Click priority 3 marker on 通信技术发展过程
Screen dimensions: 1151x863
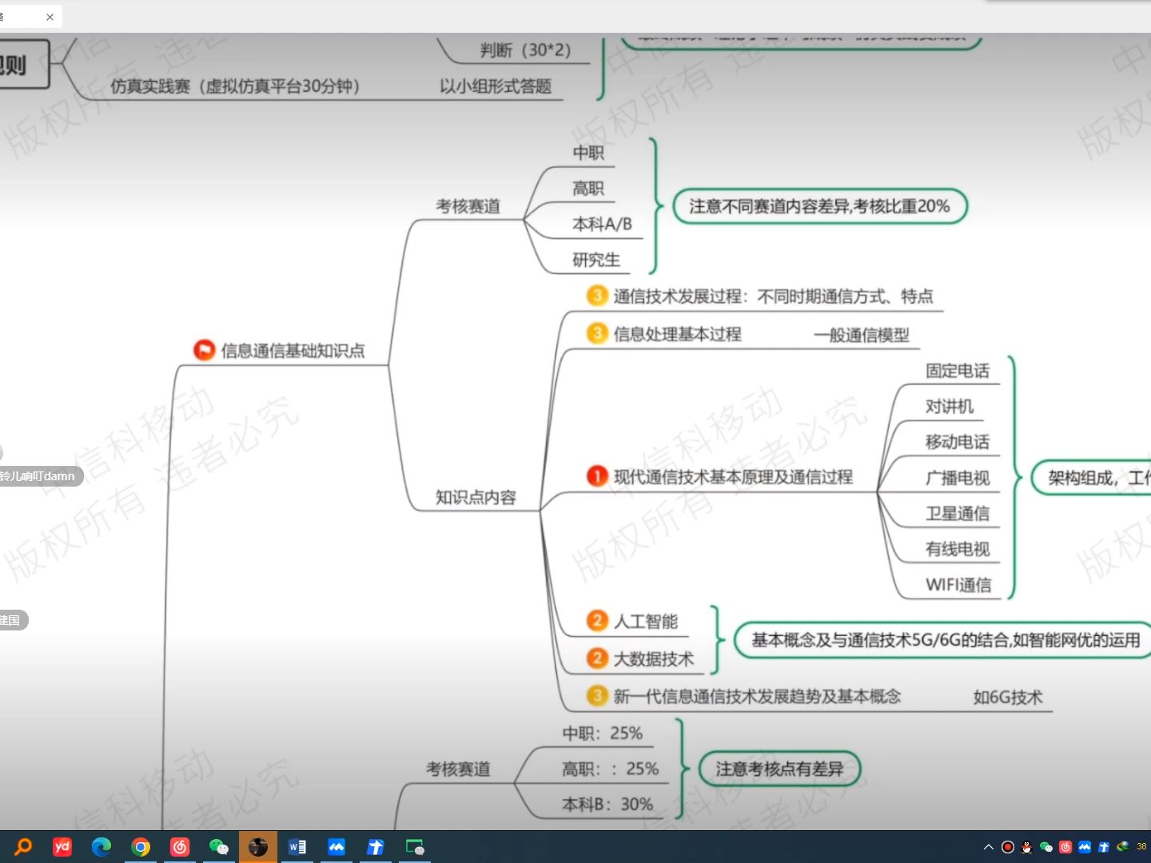pyautogui.click(x=597, y=296)
